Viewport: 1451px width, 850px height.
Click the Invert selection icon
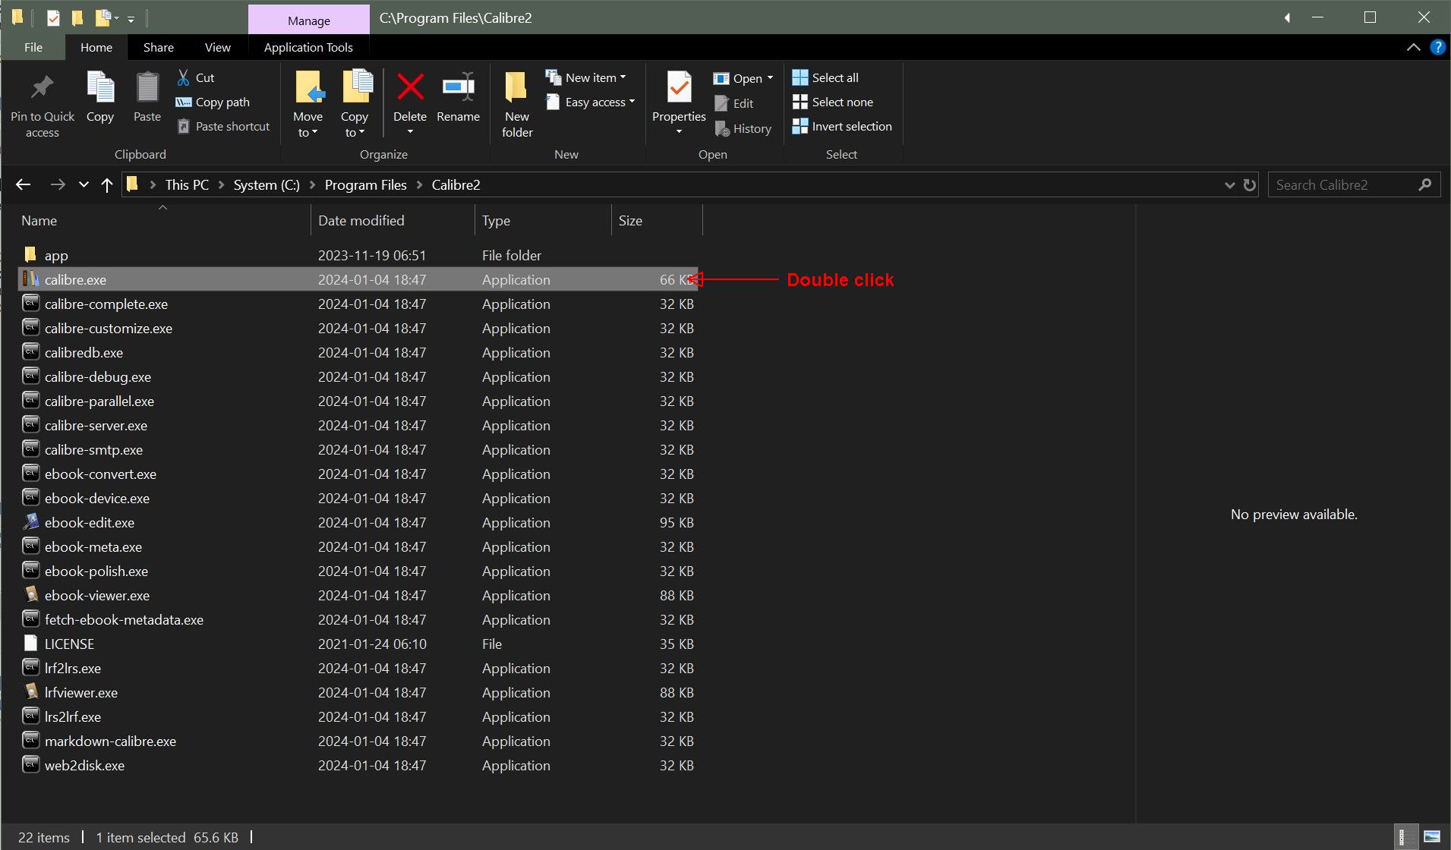coord(800,127)
